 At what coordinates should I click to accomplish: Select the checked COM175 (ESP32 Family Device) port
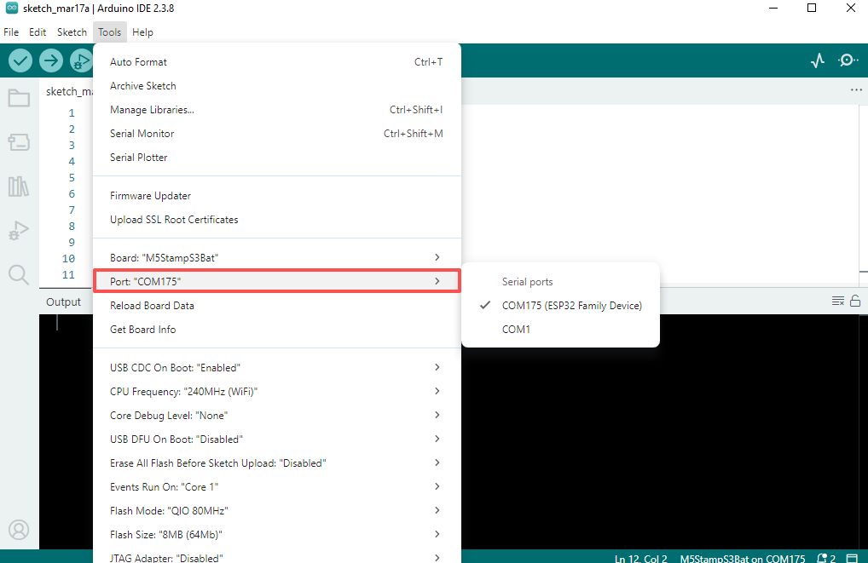571,305
